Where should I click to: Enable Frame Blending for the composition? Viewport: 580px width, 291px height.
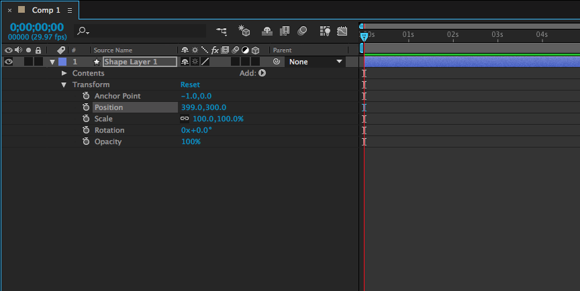(285, 31)
